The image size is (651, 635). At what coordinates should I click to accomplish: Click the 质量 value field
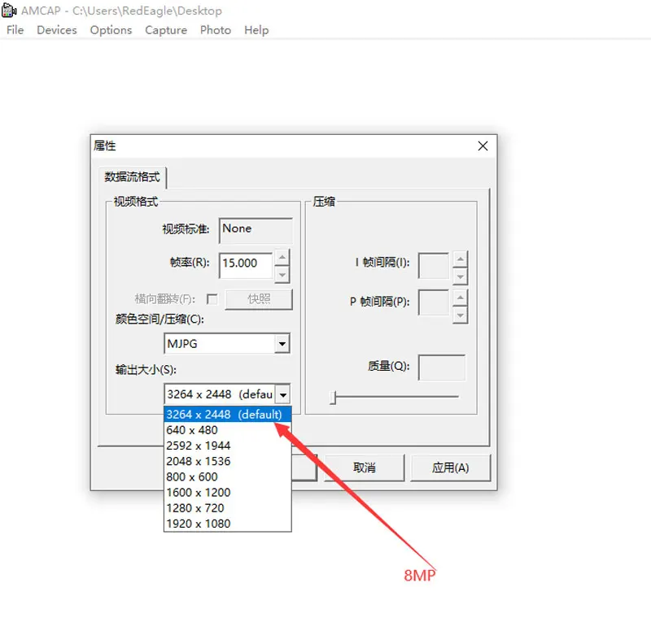tap(442, 368)
